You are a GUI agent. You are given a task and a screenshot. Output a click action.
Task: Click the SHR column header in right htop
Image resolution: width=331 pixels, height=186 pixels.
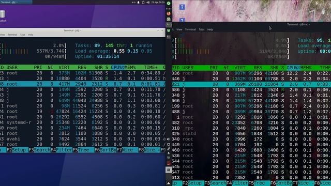coord(274,68)
